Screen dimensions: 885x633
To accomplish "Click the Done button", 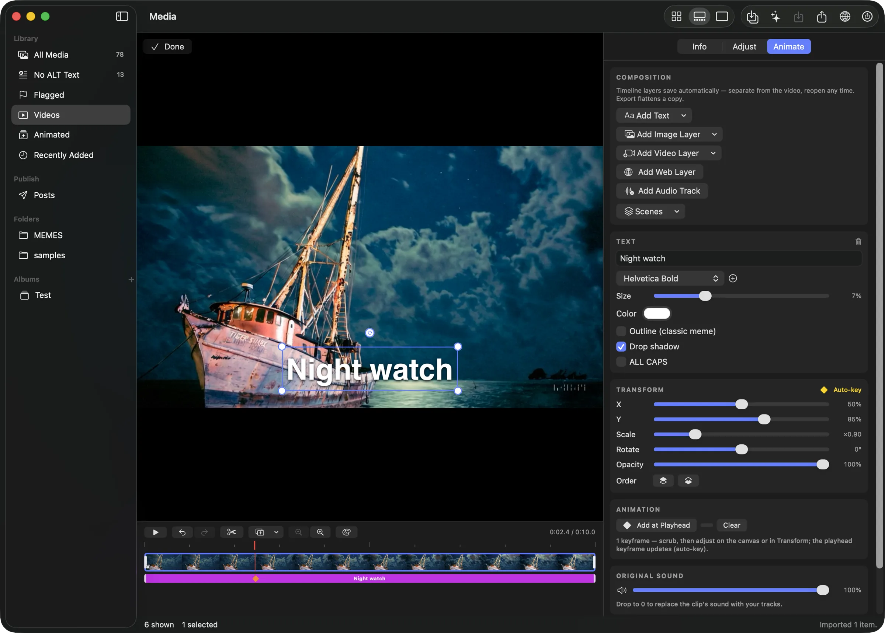I will 167,46.
